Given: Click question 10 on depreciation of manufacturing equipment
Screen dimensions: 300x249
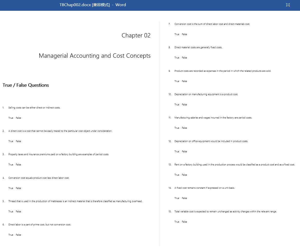Looking at the screenshot, I should pyautogui.click(x=206, y=94).
